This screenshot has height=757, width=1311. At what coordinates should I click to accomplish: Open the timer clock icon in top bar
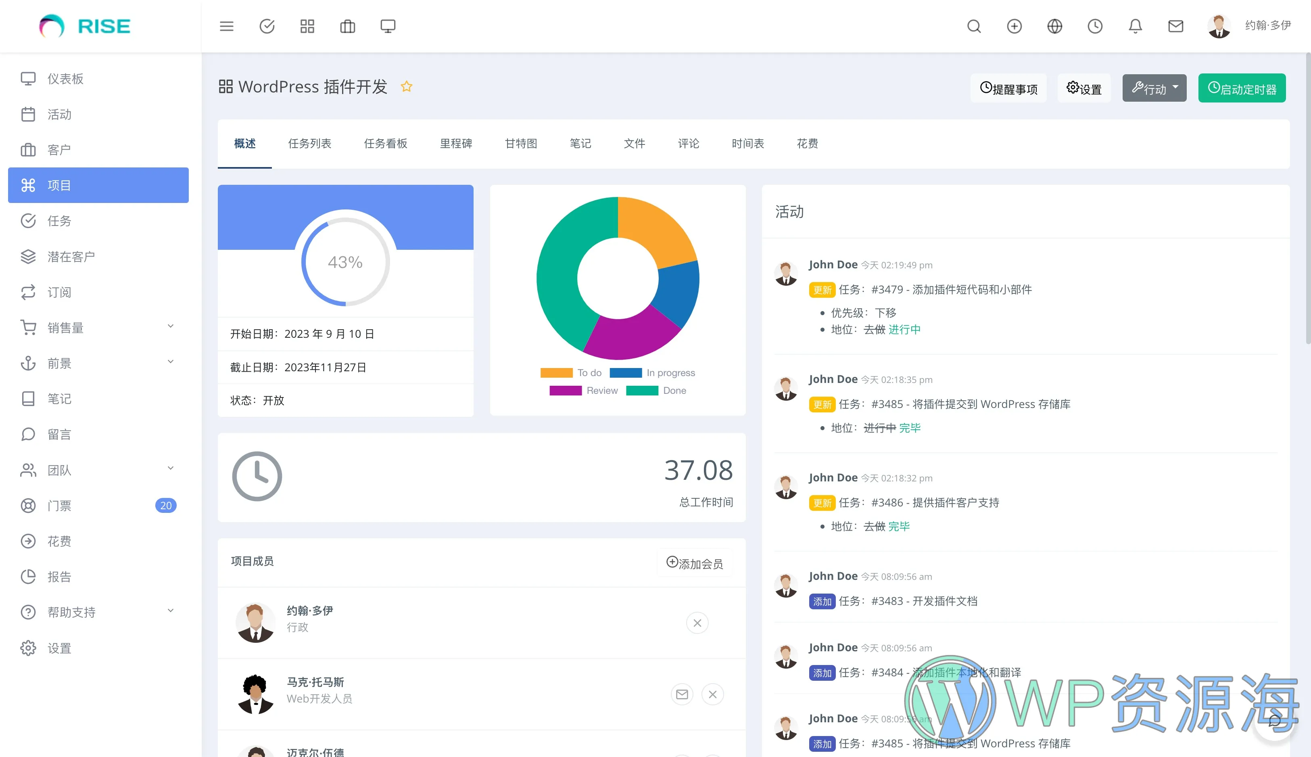pyautogui.click(x=1095, y=26)
